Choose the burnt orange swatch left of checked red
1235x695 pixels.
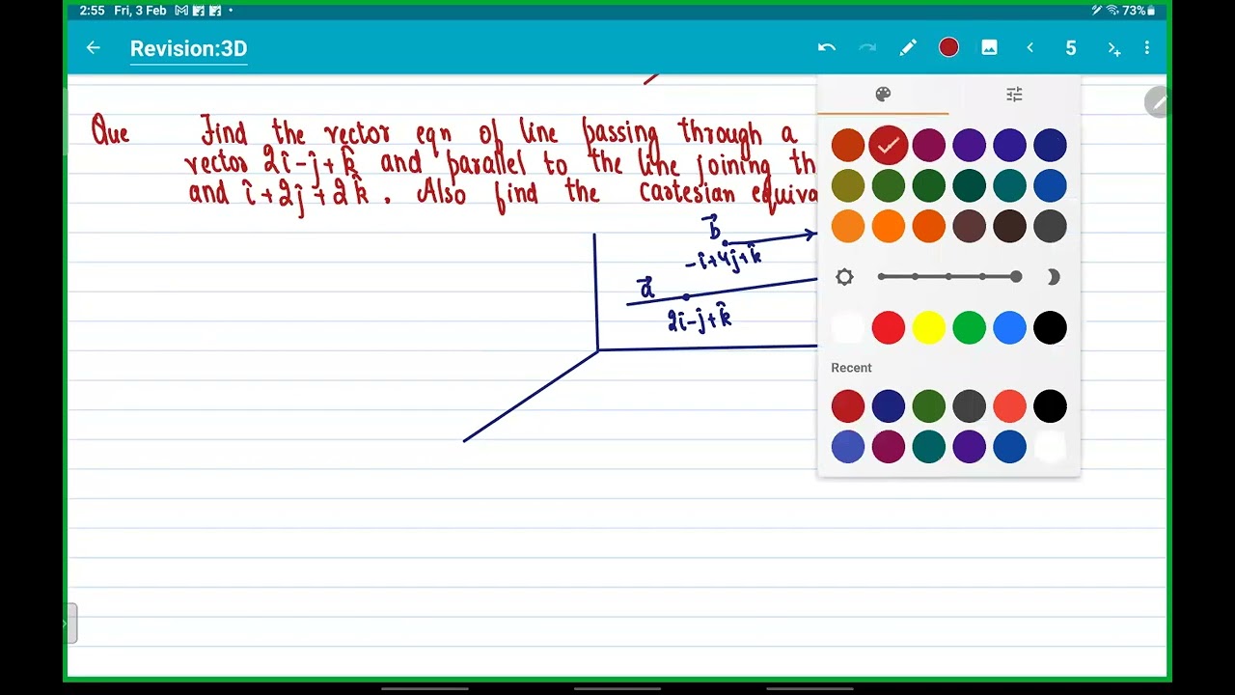[848, 145]
